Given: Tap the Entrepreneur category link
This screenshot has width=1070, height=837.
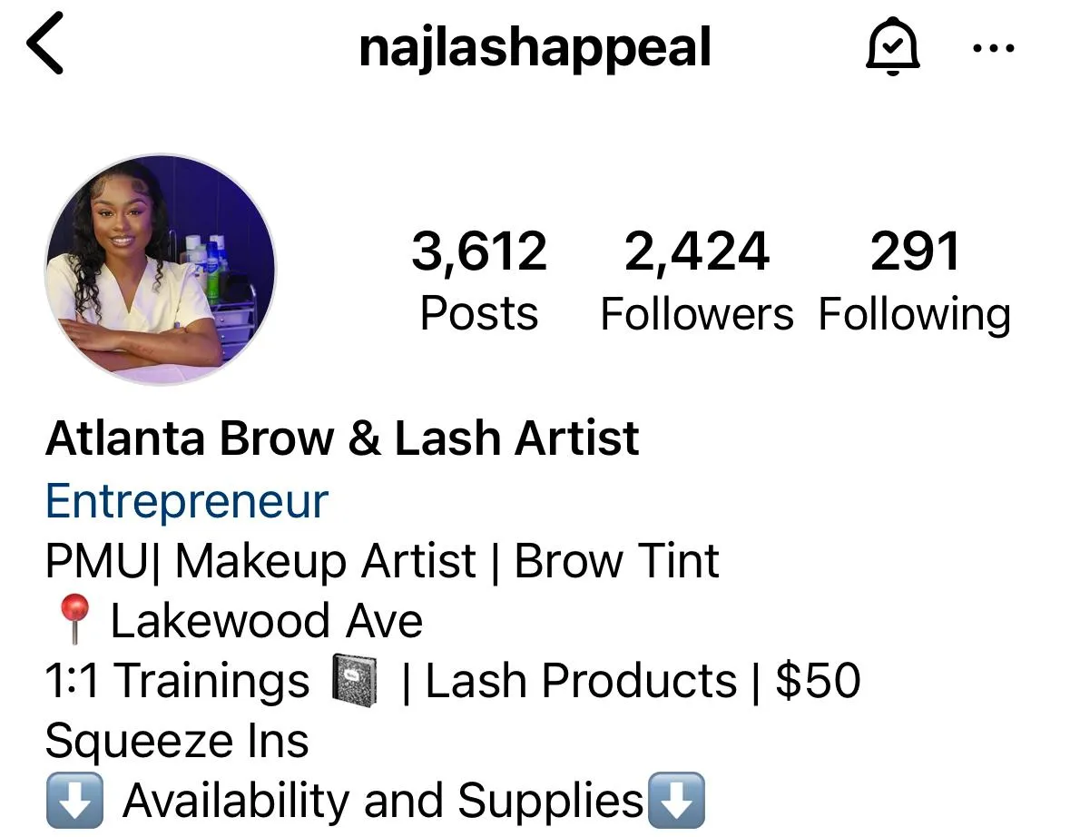Looking at the screenshot, I should point(187,501).
